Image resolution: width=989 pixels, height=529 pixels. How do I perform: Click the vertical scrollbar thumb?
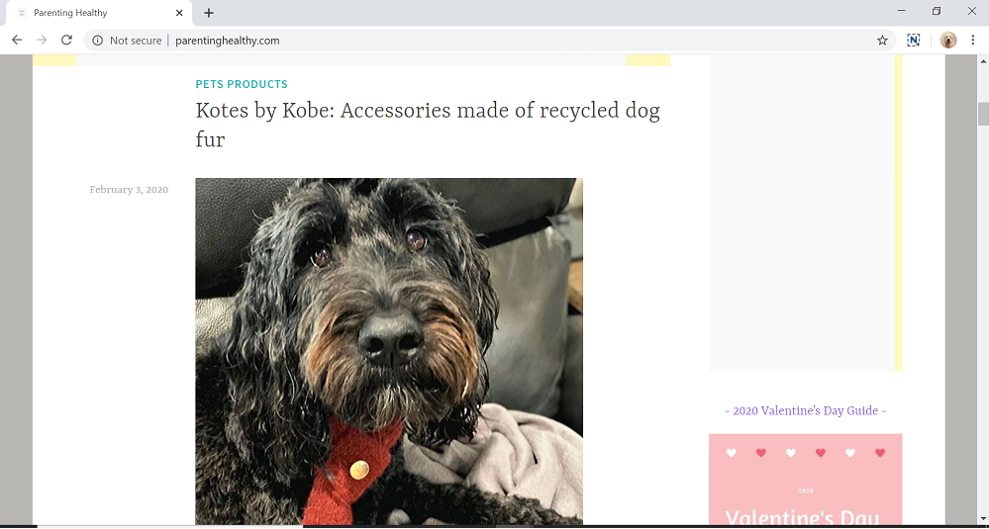click(x=983, y=114)
